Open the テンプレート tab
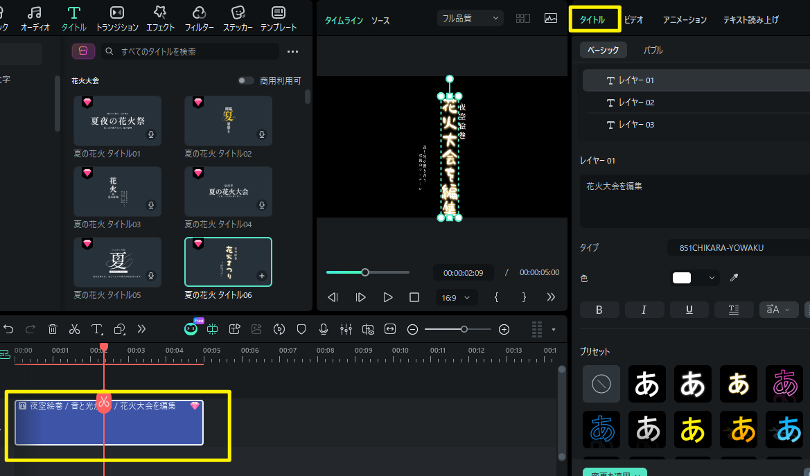 [x=279, y=19]
